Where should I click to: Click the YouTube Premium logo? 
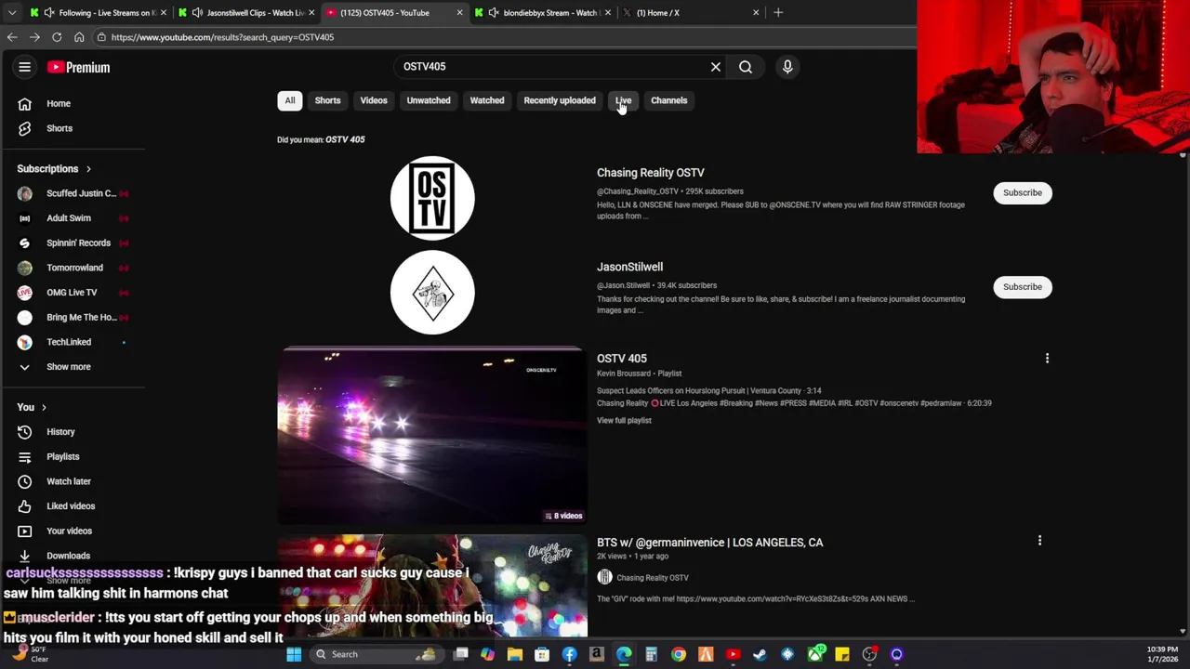(x=79, y=67)
